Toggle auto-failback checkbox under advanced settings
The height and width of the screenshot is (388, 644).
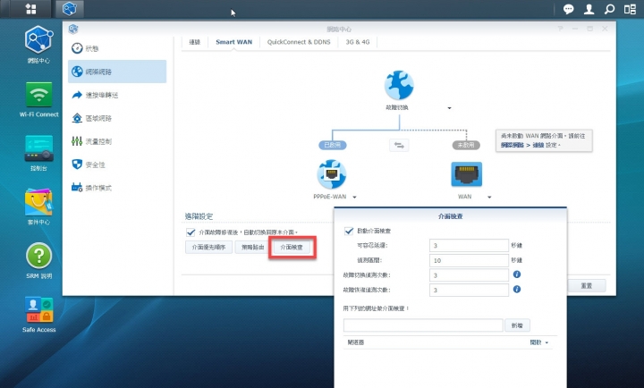click(x=191, y=232)
